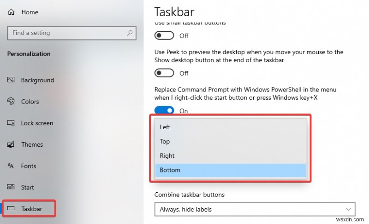Turn off Replace Command Prompt with PowerShell

click(165, 110)
